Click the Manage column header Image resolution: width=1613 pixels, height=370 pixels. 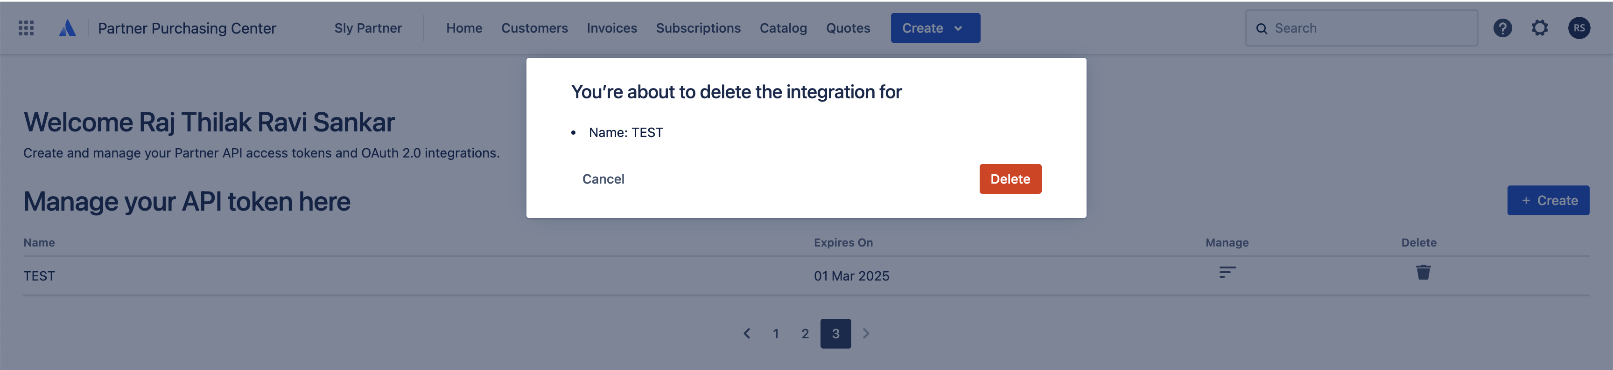tap(1227, 242)
